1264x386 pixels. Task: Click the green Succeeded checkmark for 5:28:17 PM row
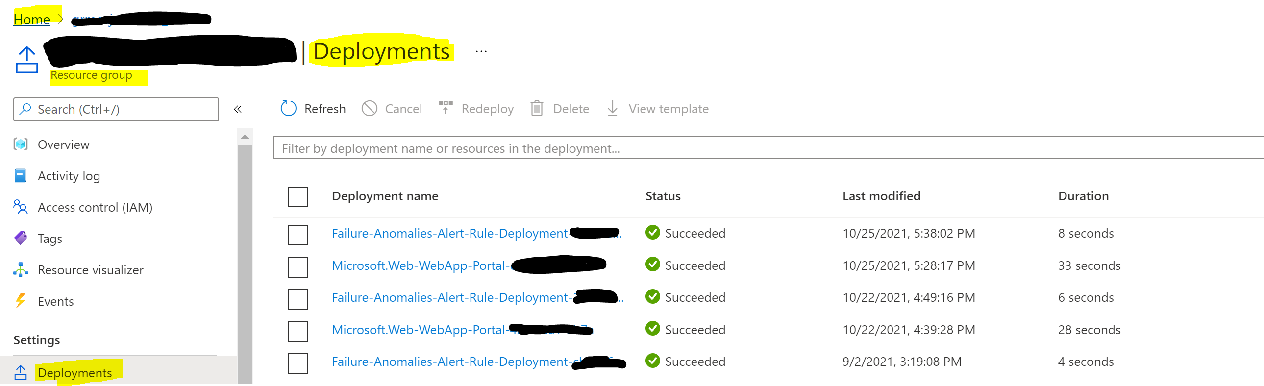coord(653,265)
